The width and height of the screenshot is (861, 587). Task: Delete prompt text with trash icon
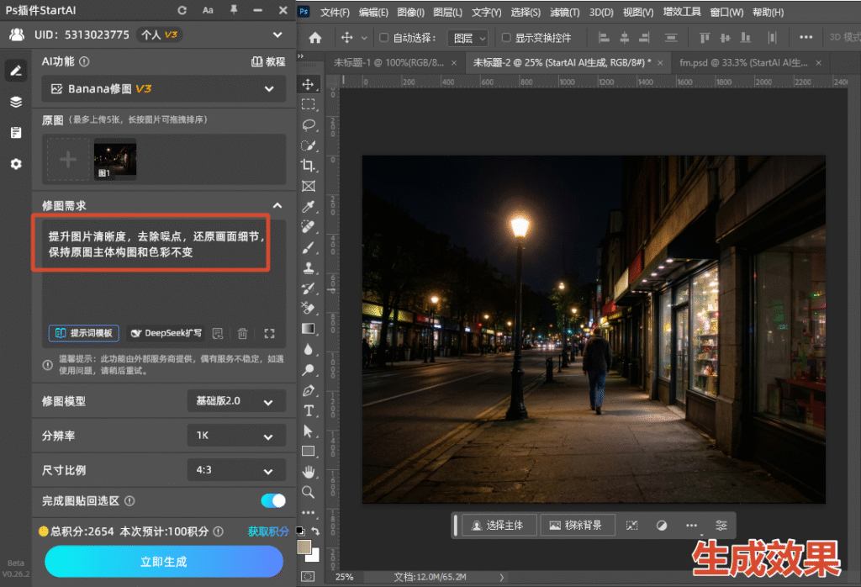point(242,333)
